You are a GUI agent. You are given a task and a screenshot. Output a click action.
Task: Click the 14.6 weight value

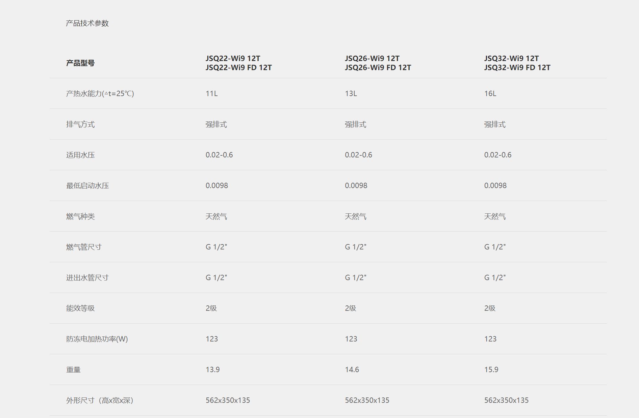pos(352,370)
